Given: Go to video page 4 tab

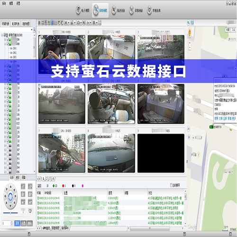Looking at the screenshot, I should point(53,179).
